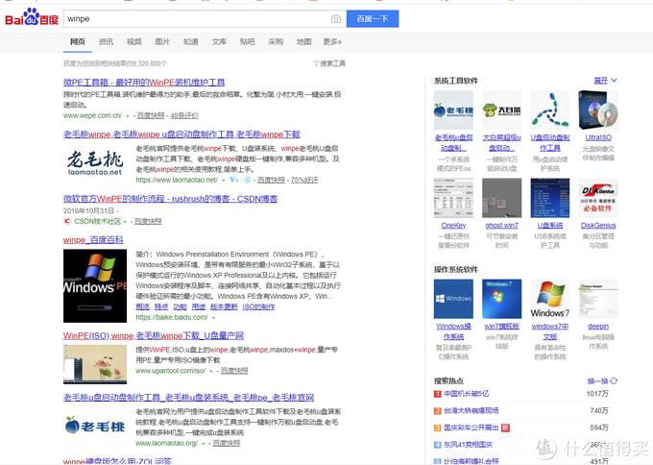This screenshot has width=653, height=465.
Task: Expand arrow beside upantool.com URL
Action: pos(211,371)
